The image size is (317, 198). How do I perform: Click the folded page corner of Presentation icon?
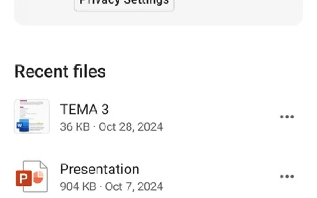coord(43,165)
